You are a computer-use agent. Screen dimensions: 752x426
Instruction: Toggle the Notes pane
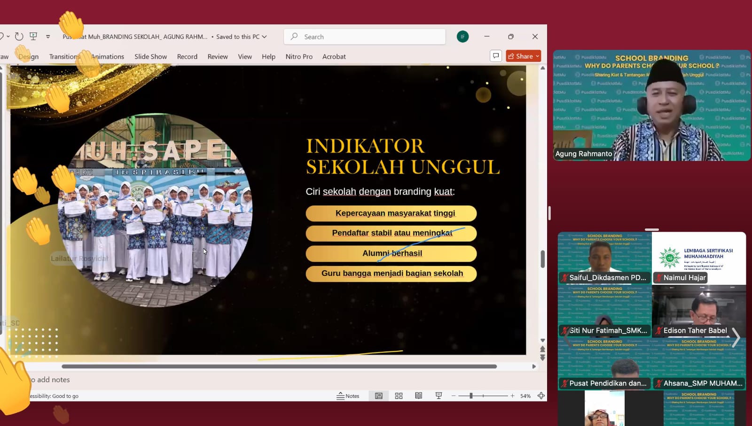pyautogui.click(x=348, y=396)
